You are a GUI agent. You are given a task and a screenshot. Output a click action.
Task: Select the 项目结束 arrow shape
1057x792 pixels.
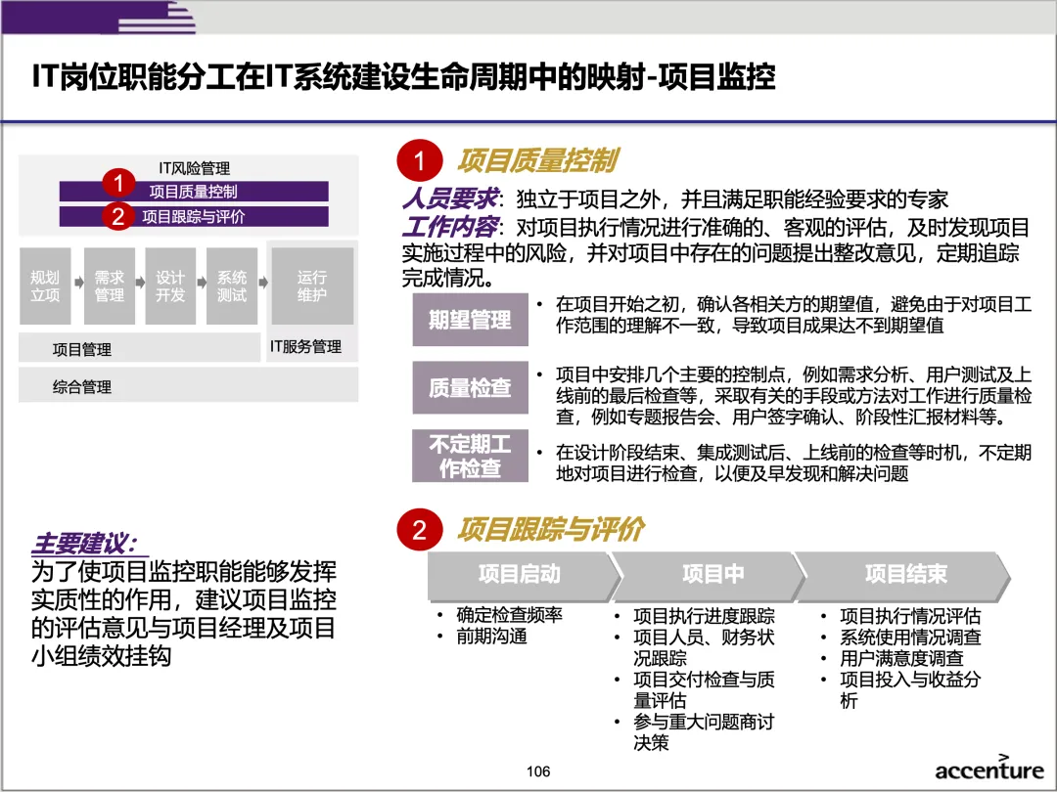tap(903, 576)
